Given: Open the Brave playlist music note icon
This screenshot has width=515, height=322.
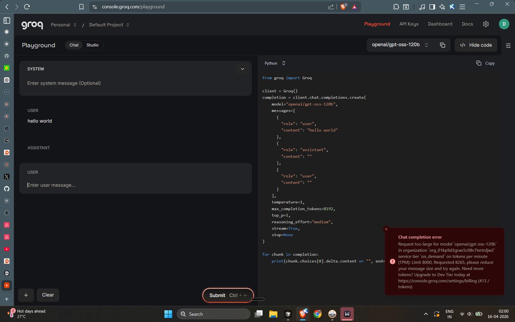Looking at the screenshot, I should [x=422, y=7].
